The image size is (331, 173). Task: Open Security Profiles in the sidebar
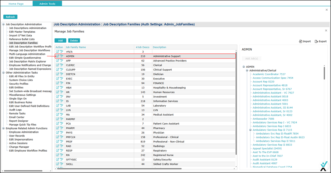pyautogui.click(x=18, y=84)
